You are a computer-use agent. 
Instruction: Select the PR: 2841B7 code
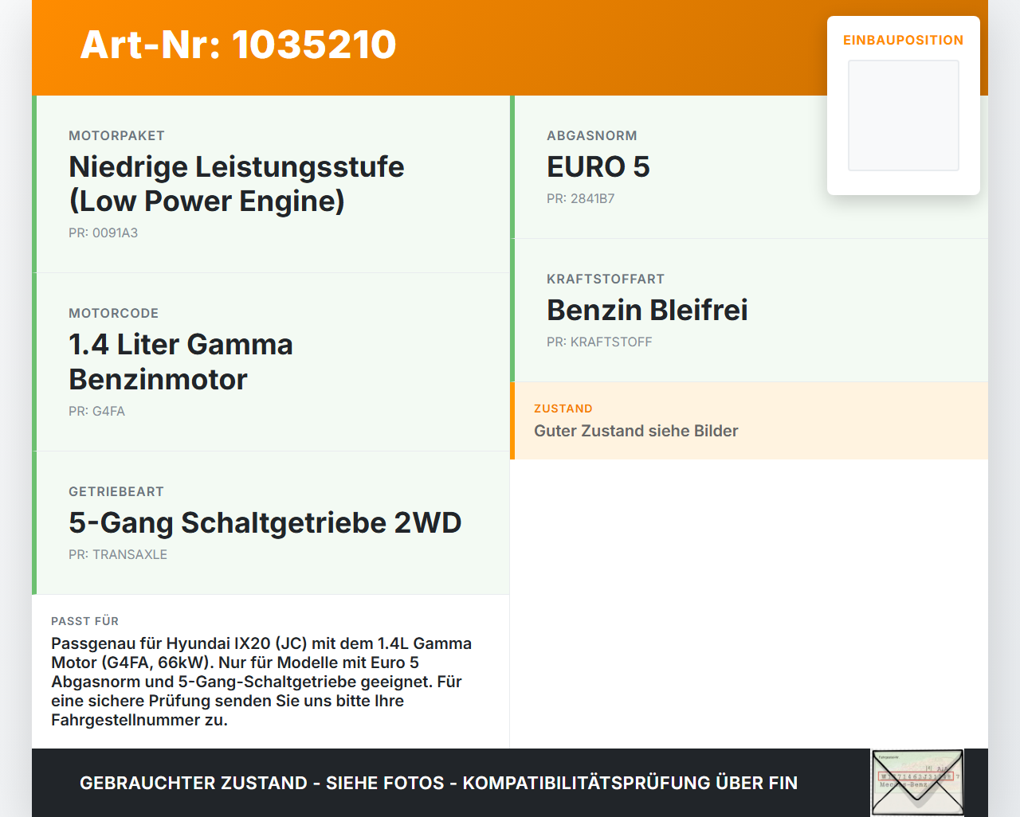[x=581, y=198]
